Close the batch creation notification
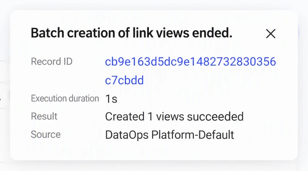 point(271,33)
